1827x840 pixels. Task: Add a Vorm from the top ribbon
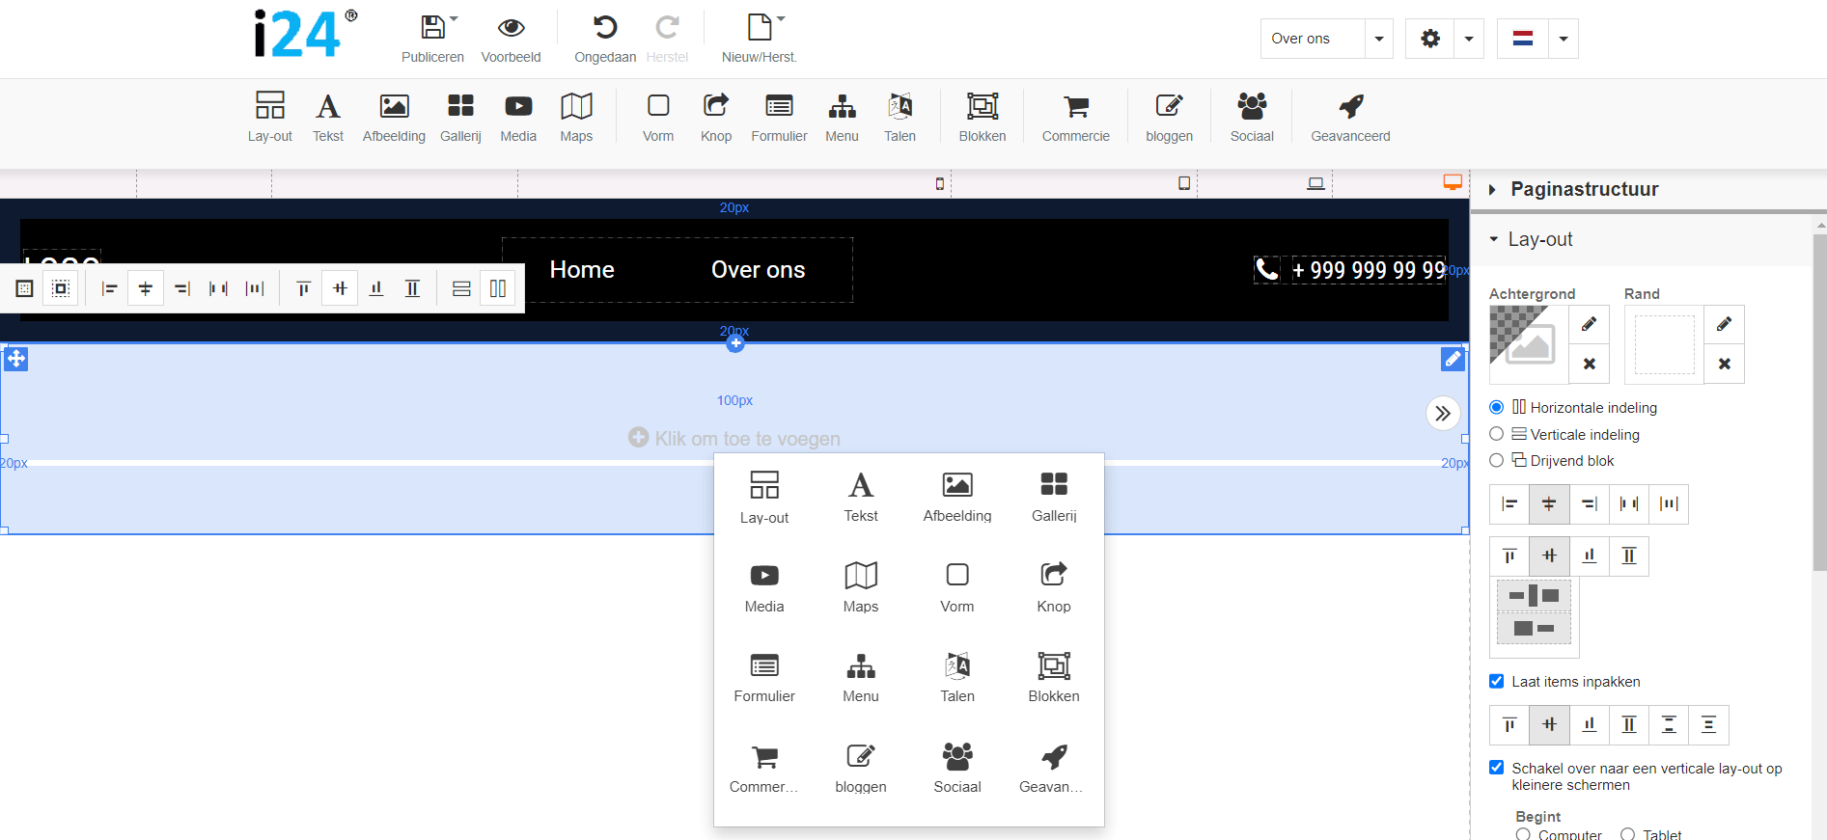(658, 118)
